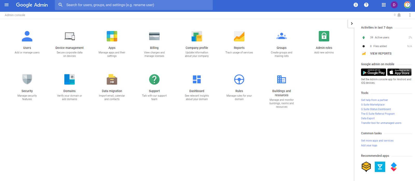Click the search users and settings field
Image resolution: width=415 pixels, height=181 pixels.
[134, 5]
